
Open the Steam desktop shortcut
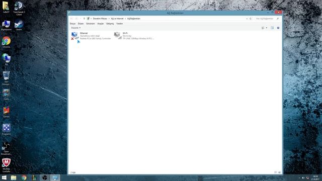tap(19, 25)
